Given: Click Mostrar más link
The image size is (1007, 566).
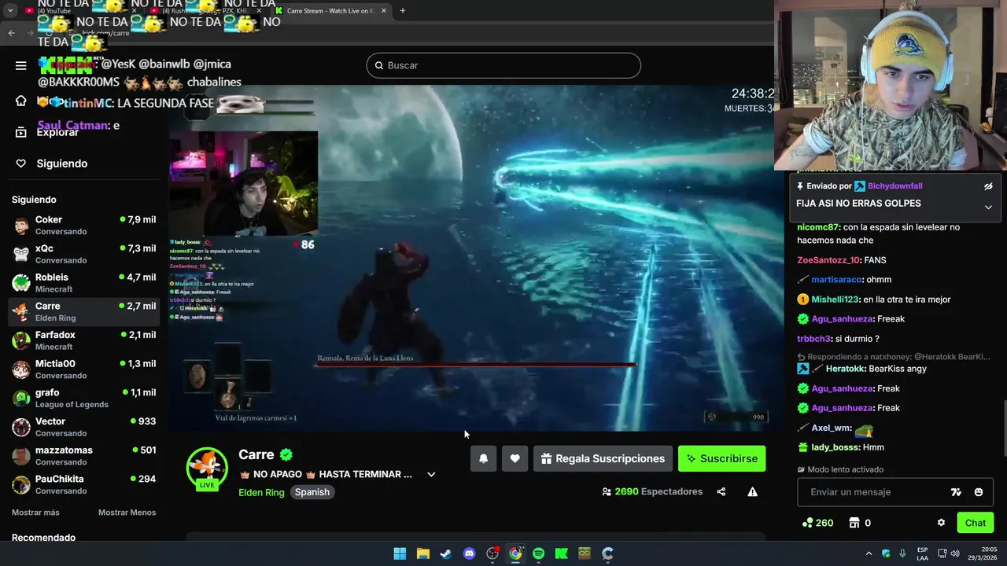Looking at the screenshot, I should tap(35, 513).
